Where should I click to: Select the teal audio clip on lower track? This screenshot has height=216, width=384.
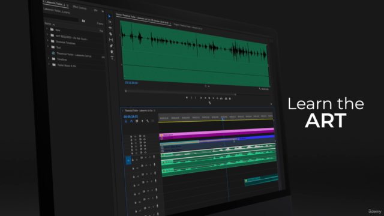[x=261, y=180]
